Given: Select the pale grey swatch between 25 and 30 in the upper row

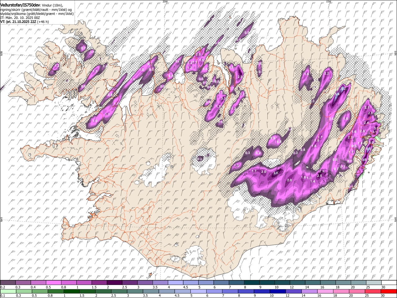Looking at the screenshot, I should coord(374,282).
